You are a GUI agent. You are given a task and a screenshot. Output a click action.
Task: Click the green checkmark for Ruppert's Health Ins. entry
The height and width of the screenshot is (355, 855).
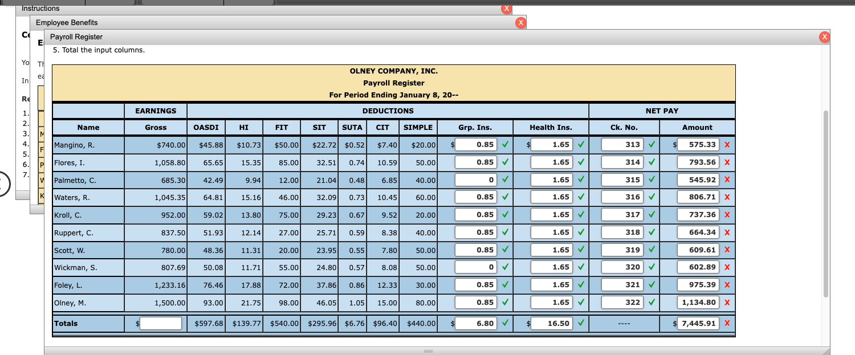581,232
